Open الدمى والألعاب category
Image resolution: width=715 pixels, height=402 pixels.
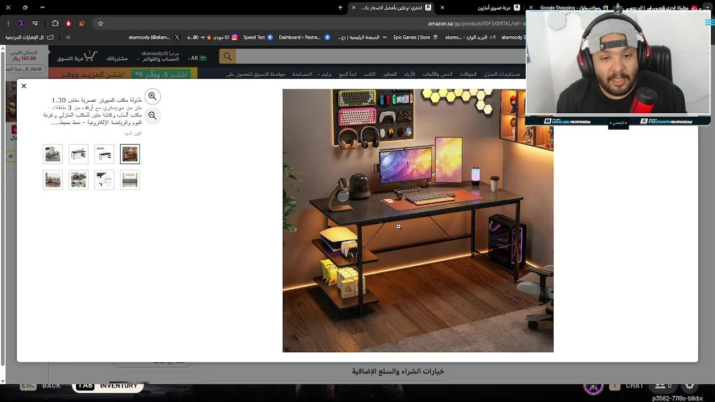pos(437,74)
